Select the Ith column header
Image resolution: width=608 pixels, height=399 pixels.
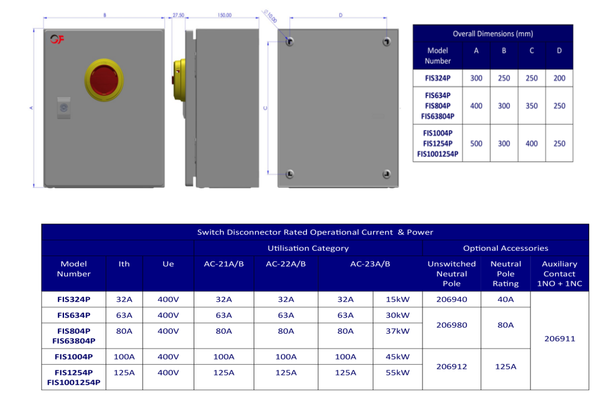124,264
